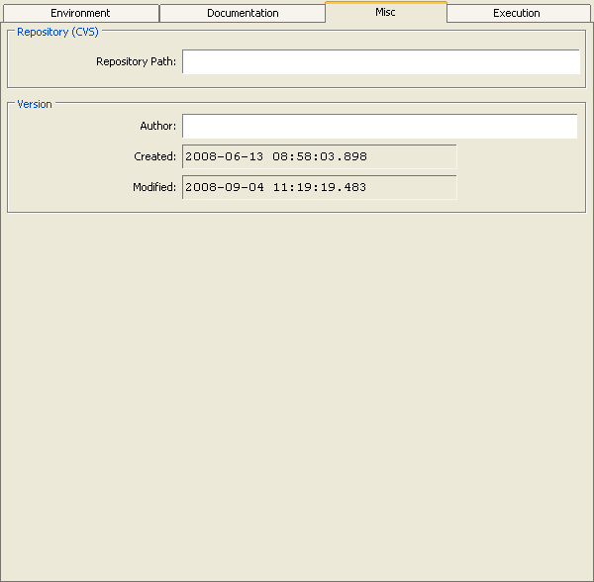Click the Created timestamp field
This screenshot has height=582, width=594.
pos(319,156)
